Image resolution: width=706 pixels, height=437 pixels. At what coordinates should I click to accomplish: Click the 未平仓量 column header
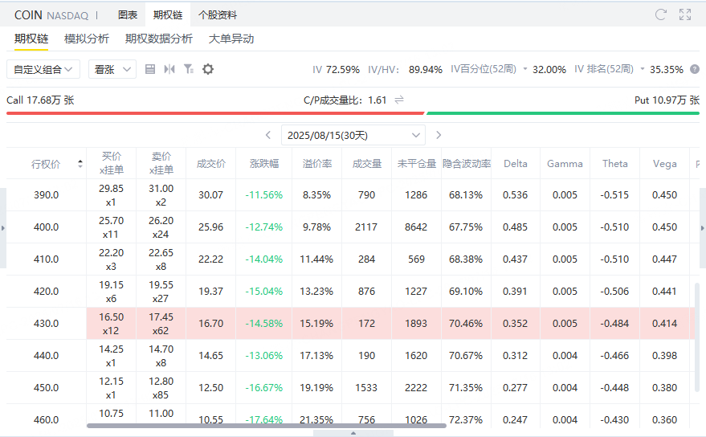coord(417,164)
